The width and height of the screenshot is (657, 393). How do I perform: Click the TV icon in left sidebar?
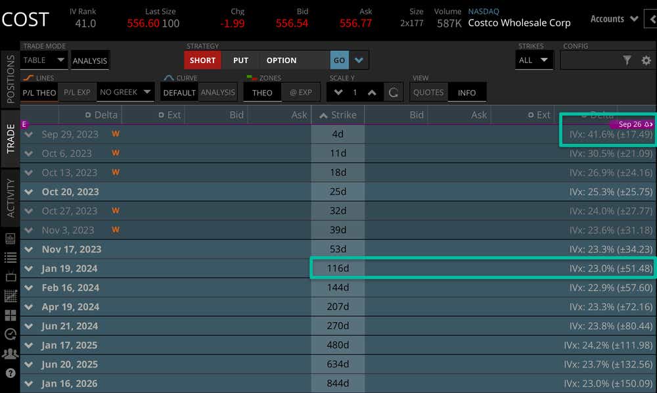[x=10, y=277]
